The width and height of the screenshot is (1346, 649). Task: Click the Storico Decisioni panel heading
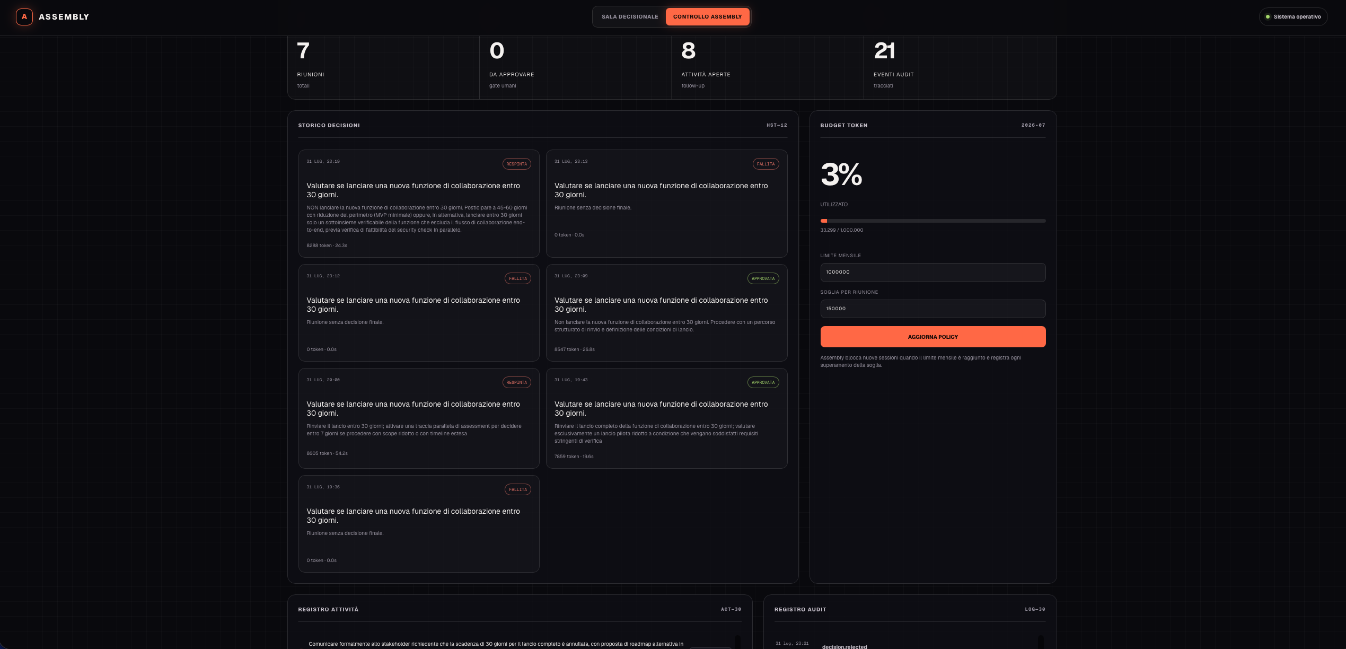(x=329, y=126)
